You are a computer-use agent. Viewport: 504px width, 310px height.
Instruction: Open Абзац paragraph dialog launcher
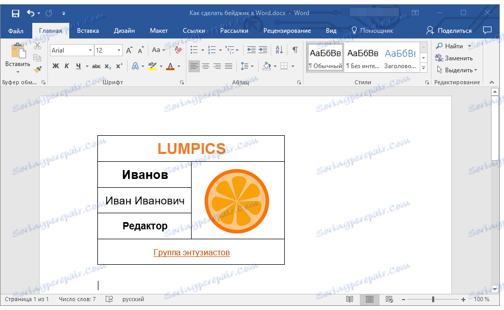point(299,83)
